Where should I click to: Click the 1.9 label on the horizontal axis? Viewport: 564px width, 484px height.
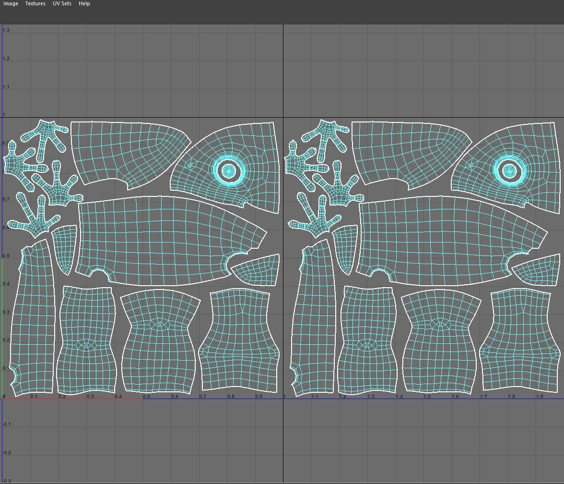point(540,397)
